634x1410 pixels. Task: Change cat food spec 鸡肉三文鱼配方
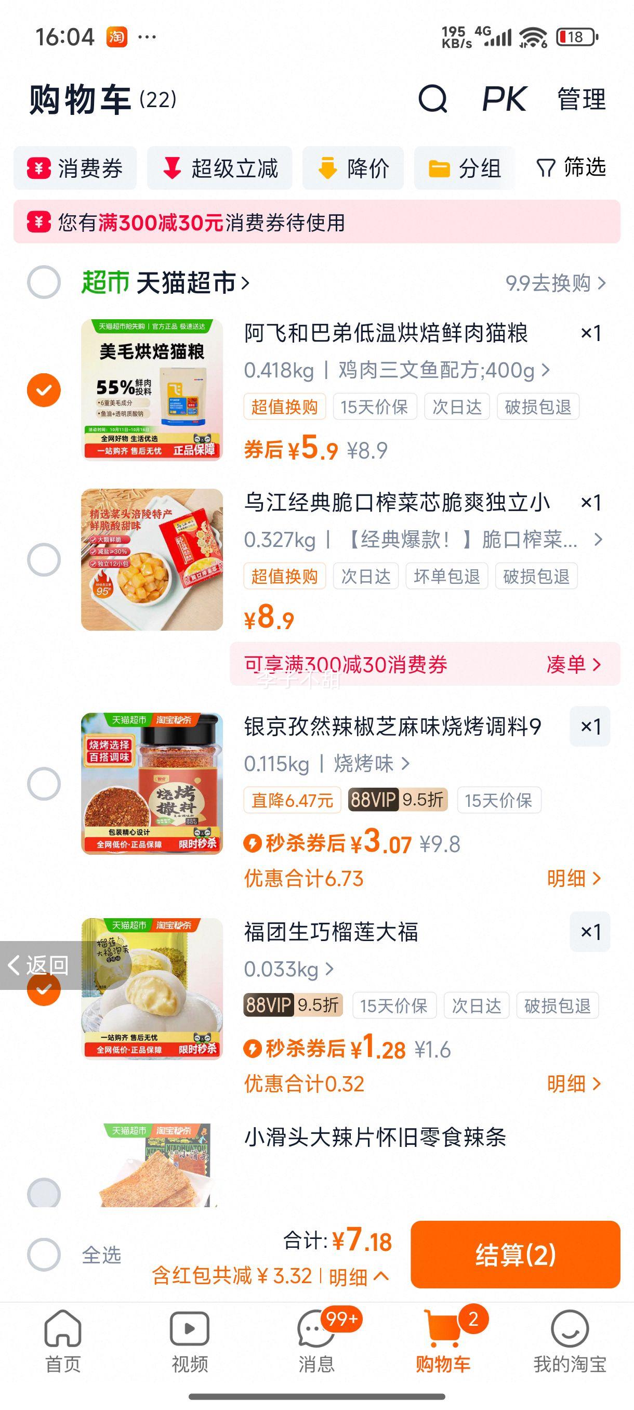443,371
